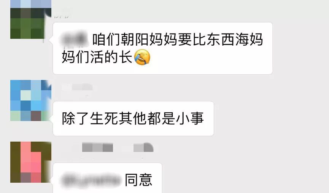Click the longer gray name block above 同意 bubble
The height and width of the screenshot is (193, 329).
point(97,147)
